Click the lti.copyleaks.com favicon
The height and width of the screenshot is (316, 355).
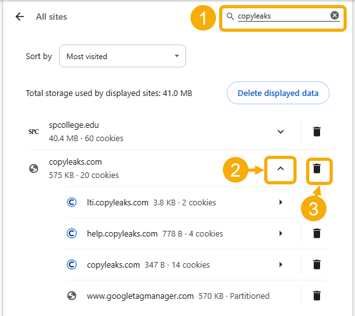72,202
